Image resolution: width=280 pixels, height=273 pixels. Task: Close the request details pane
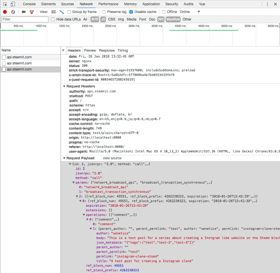point(63,50)
